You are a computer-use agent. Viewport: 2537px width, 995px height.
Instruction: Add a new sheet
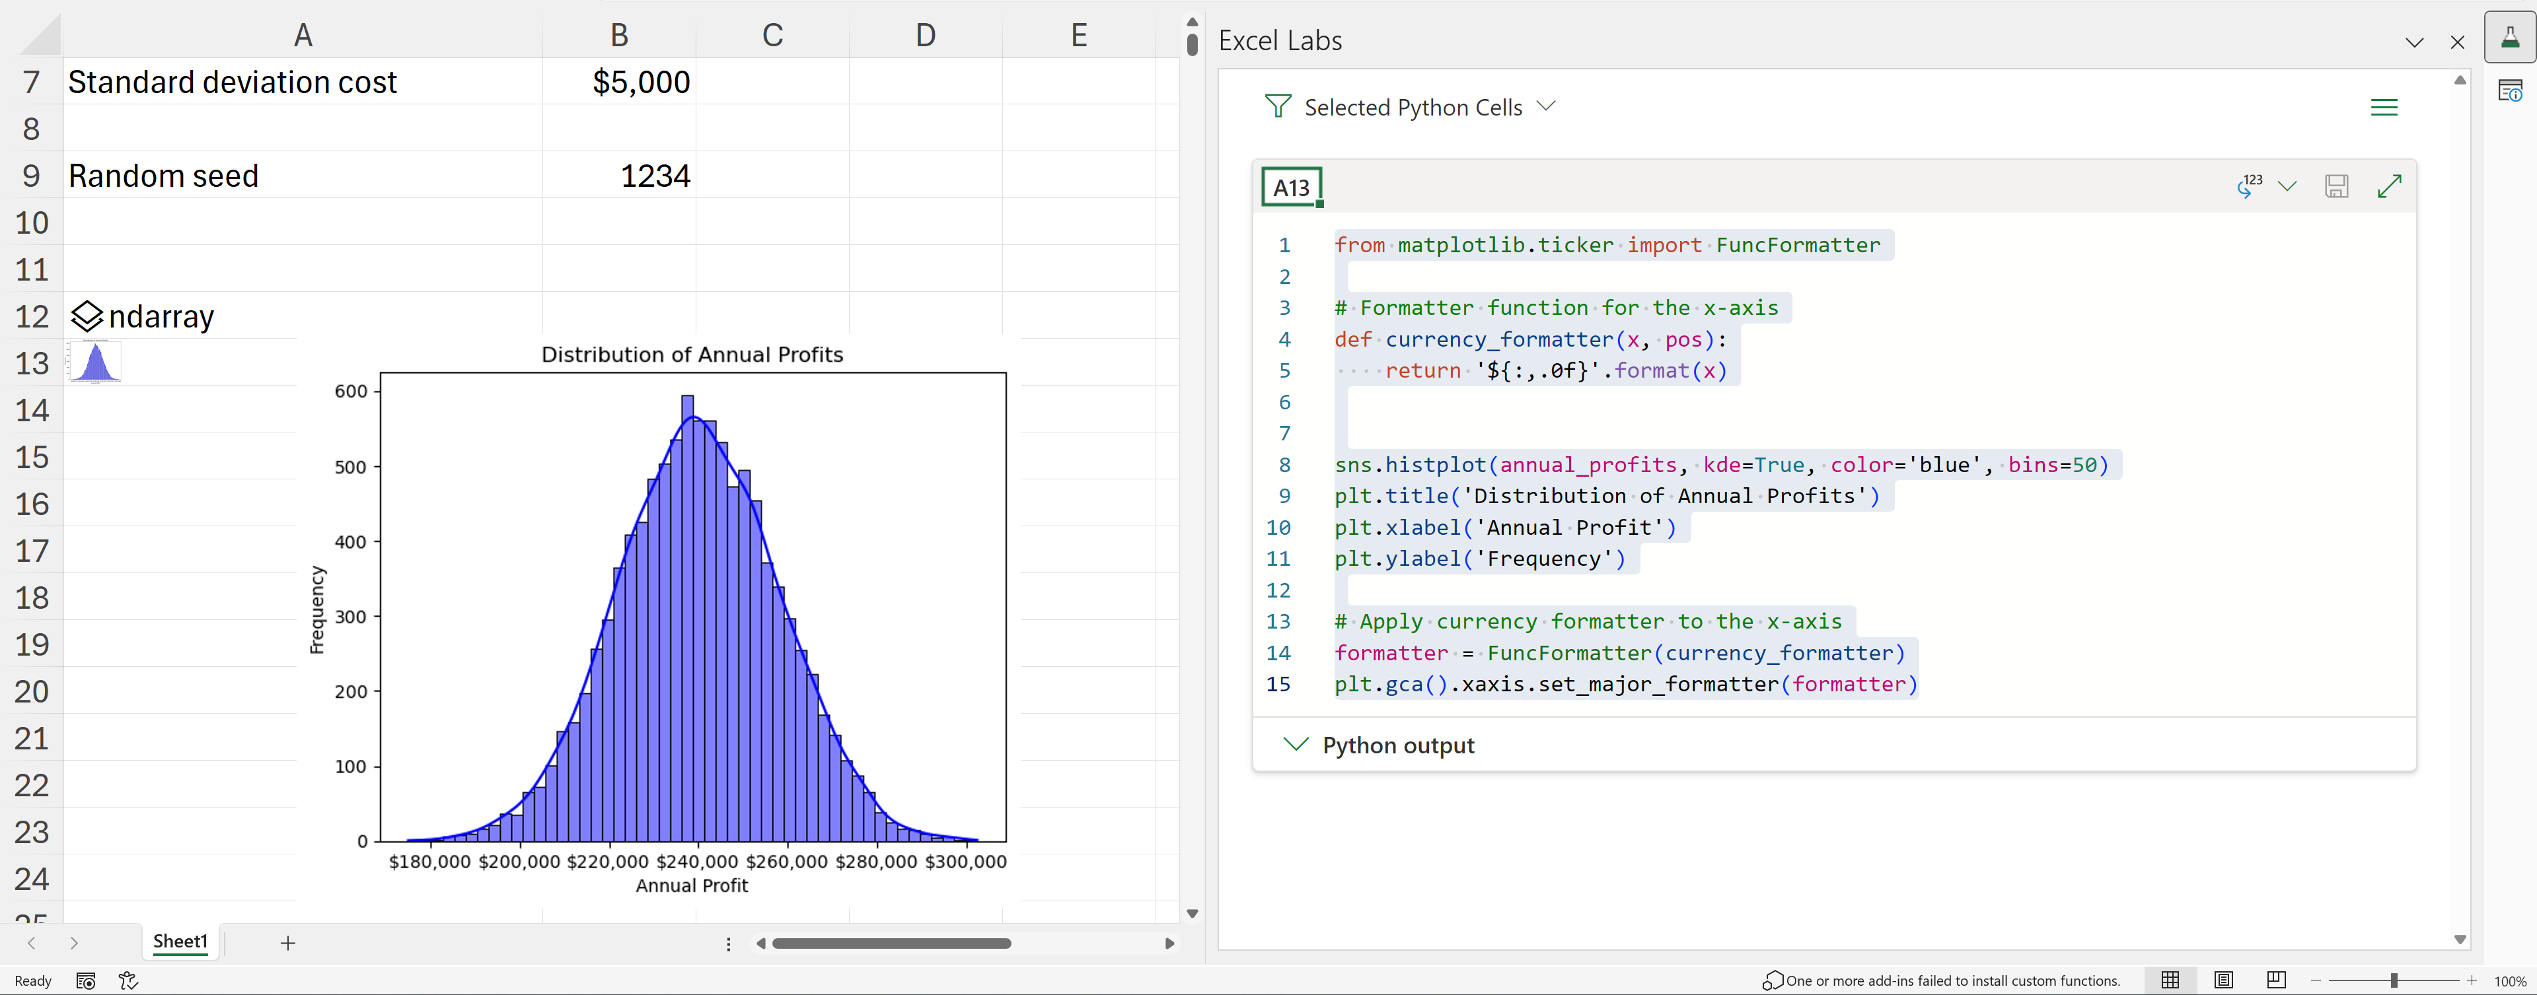pyautogui.click(x=287, y=943)
